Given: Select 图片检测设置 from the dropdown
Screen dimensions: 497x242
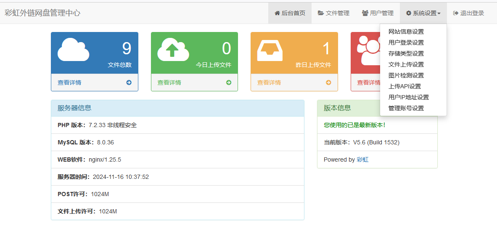Looking at the screenshot, I should 413,75.
